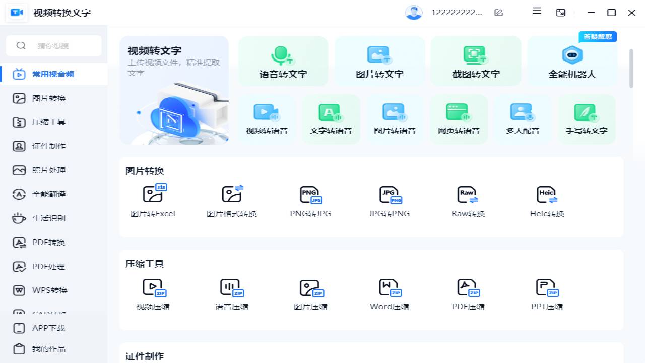Open the 多人配音 tool

(523, 119)
